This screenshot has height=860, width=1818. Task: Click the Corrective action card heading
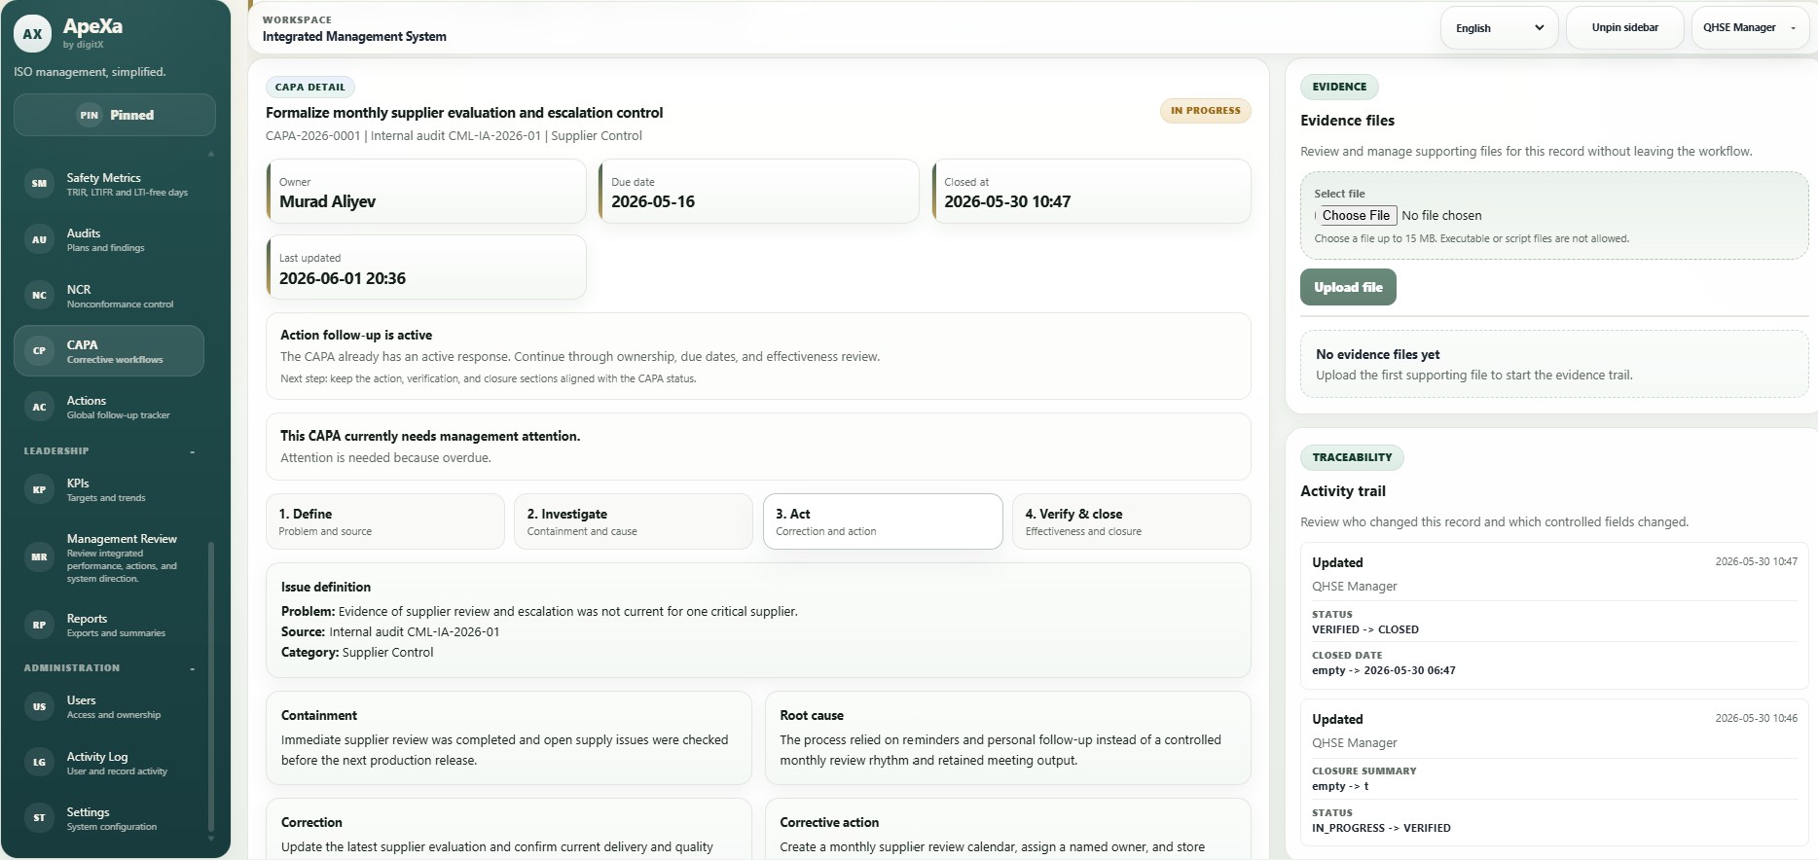pos(829,823)
